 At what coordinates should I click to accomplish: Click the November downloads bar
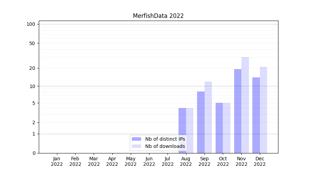tap(245, 105)
